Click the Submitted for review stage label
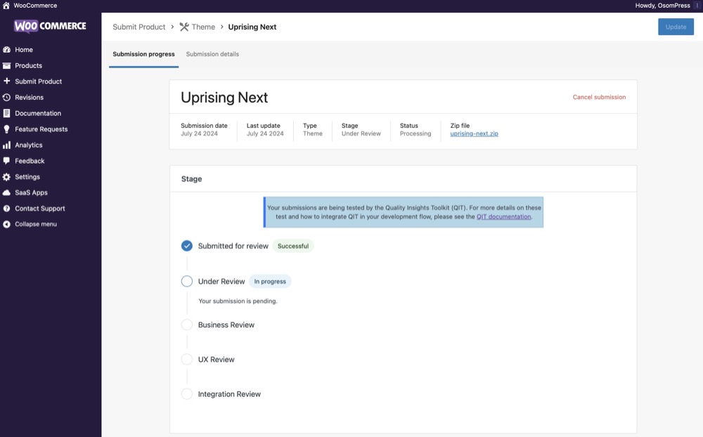 (233, 246)
